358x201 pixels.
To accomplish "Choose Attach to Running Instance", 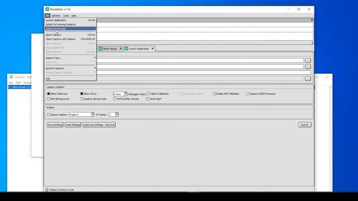I will (70, 25).
